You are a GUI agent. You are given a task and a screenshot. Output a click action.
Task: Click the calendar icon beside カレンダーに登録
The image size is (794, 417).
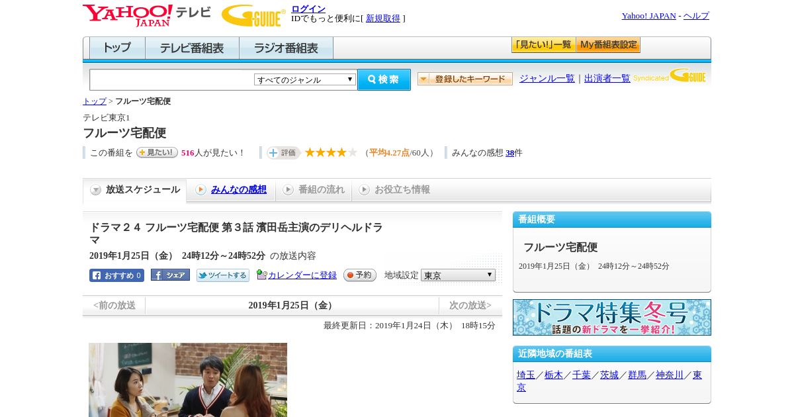261,275
